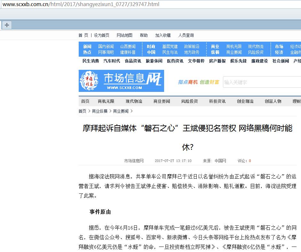Open 健康科普 in the blue navigation
The width and height of the screenshot is (301, 252).
(x=128, y=52)
